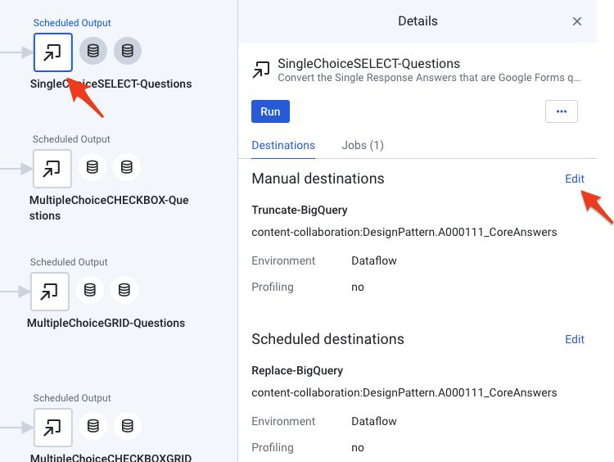Select the SingleChoiceSELECT-Questions output node icon
The height and width of the screenshot is (462, 614).
[x=52, y=52]
